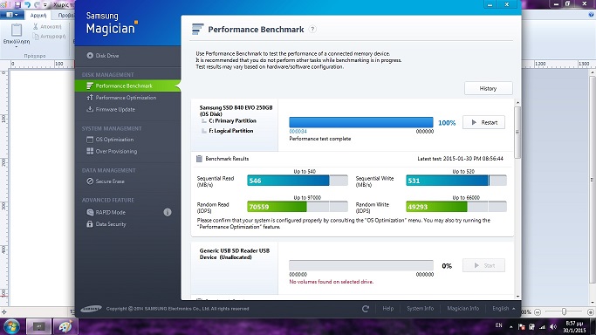596x335 pixels.
Task: Open Data Security lock item
Action: [x=106, y=224]
